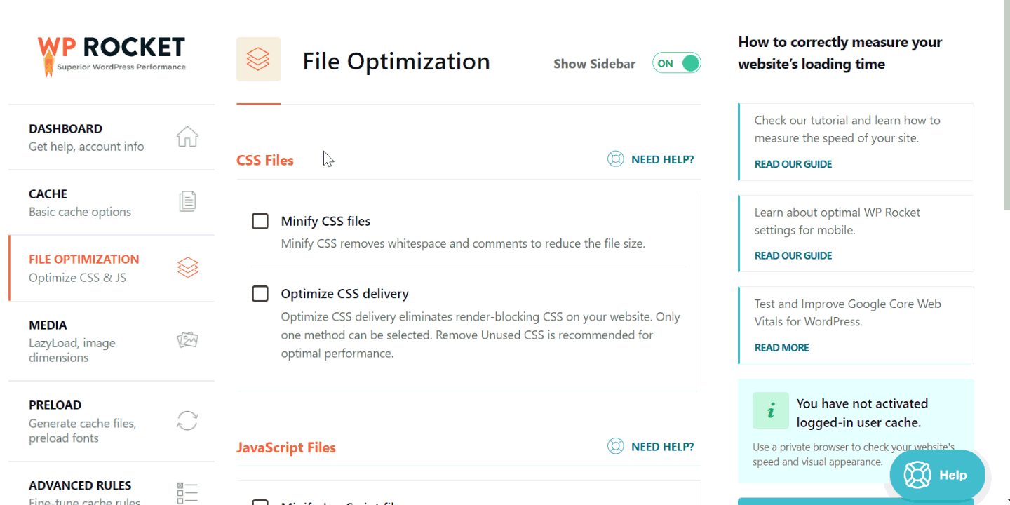Screen dimensions: 1010x505
Task: Open Read Our Guide for measuring speed
Action: tap(793, 164)
